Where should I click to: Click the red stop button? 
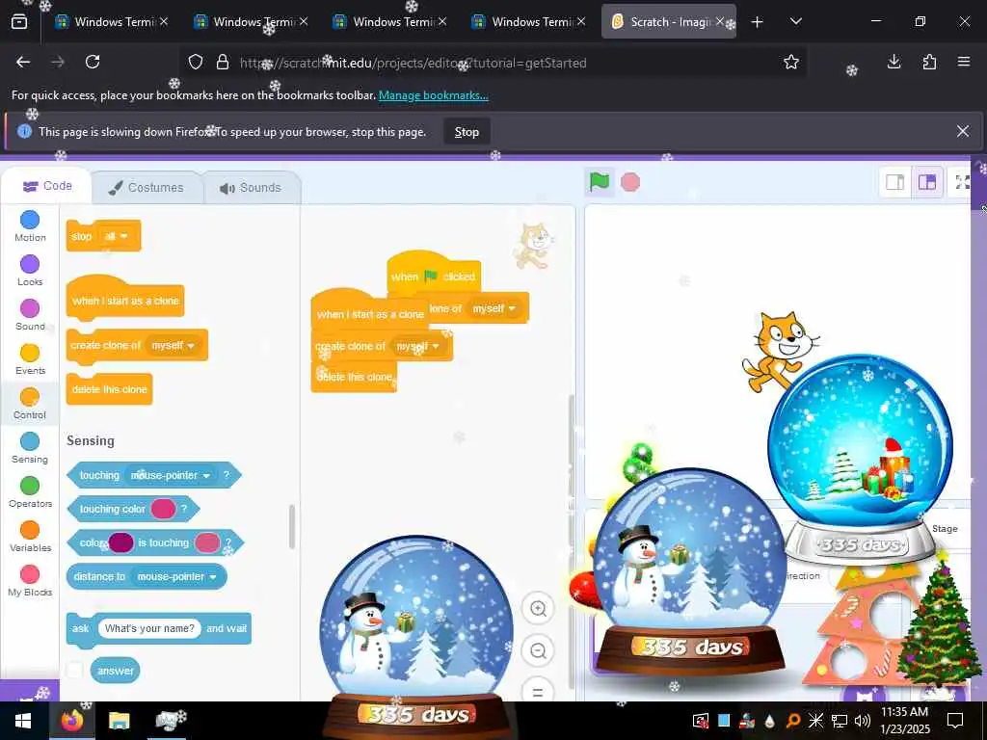[x=630, y=182]
